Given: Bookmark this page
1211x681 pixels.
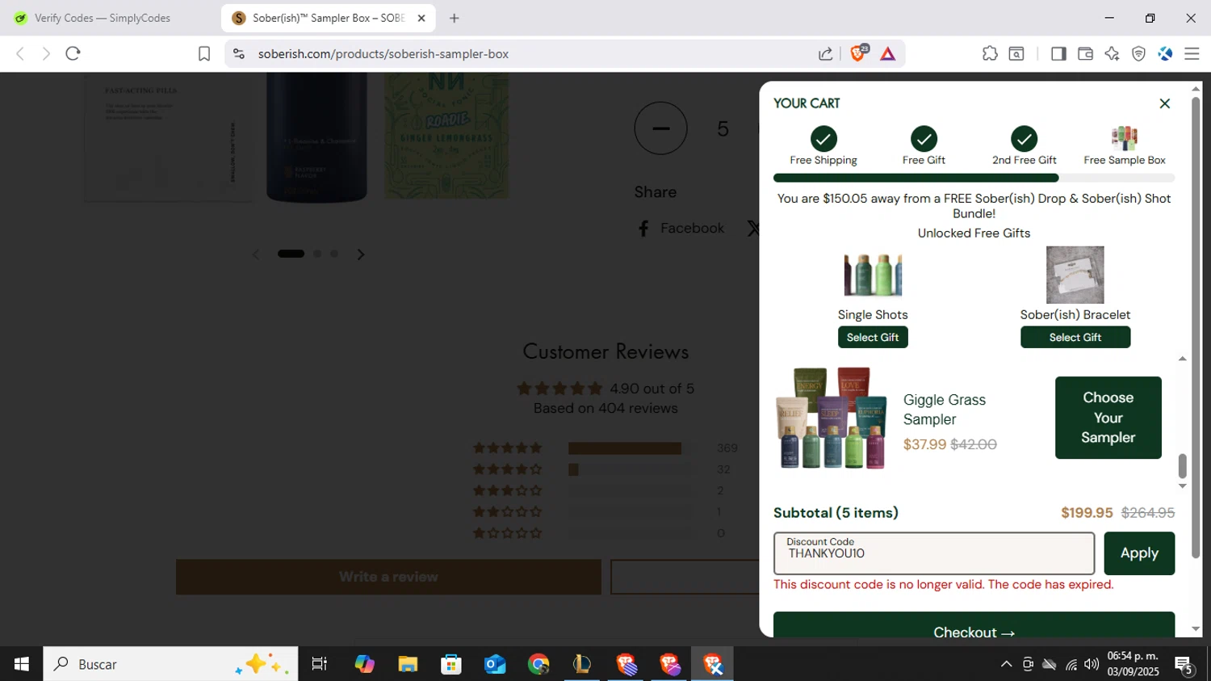Looking at the screenshot, I should pyautogui.click(x=204, y=54).
